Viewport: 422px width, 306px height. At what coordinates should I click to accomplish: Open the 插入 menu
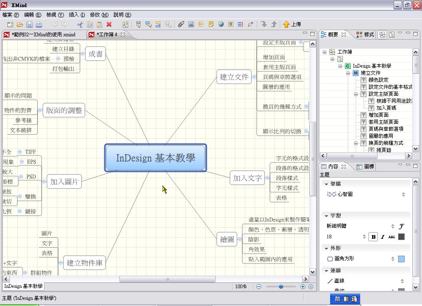77,15
